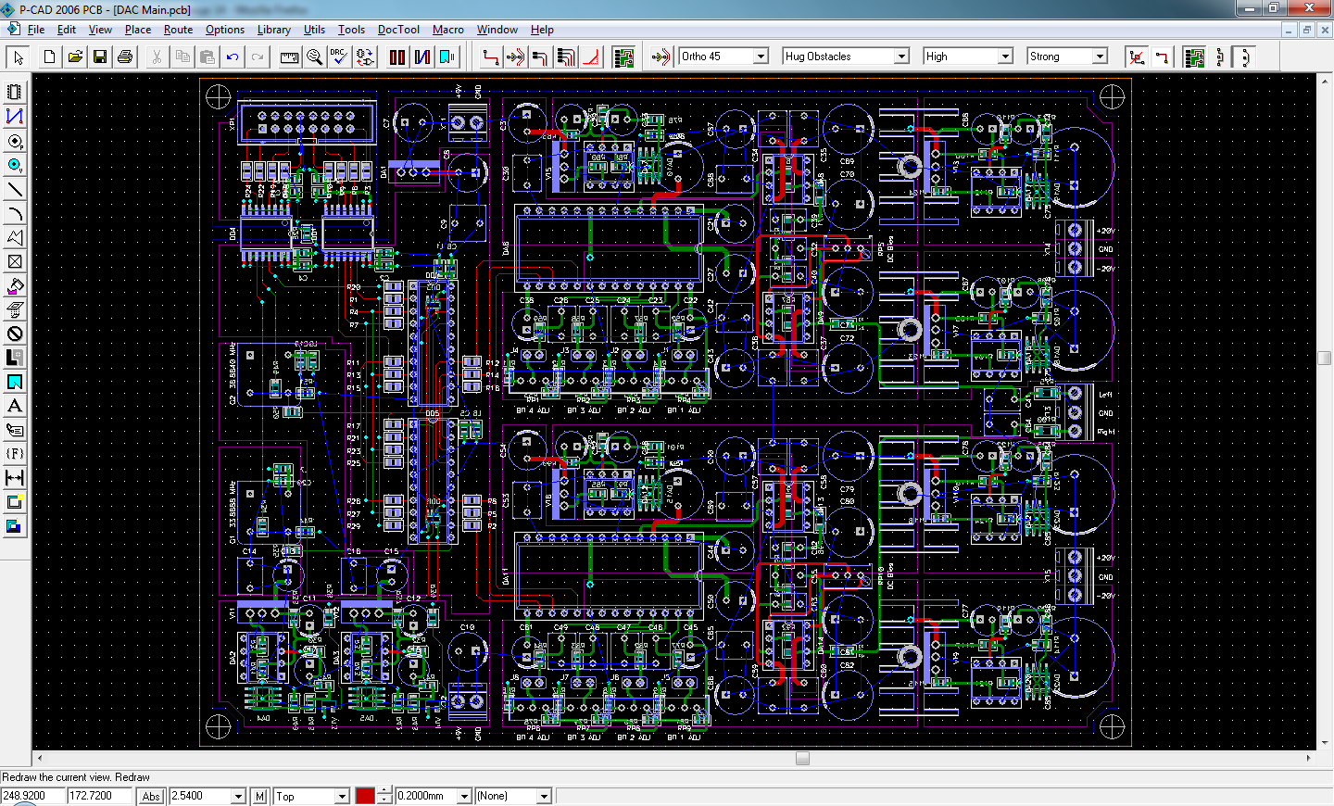Open the Edit menu
The width and height of the screenshot is (1334, 806).
click(67, 30)
